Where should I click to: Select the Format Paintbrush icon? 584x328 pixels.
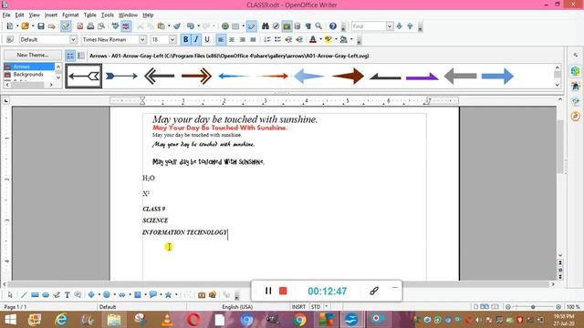tap(177, 26)
